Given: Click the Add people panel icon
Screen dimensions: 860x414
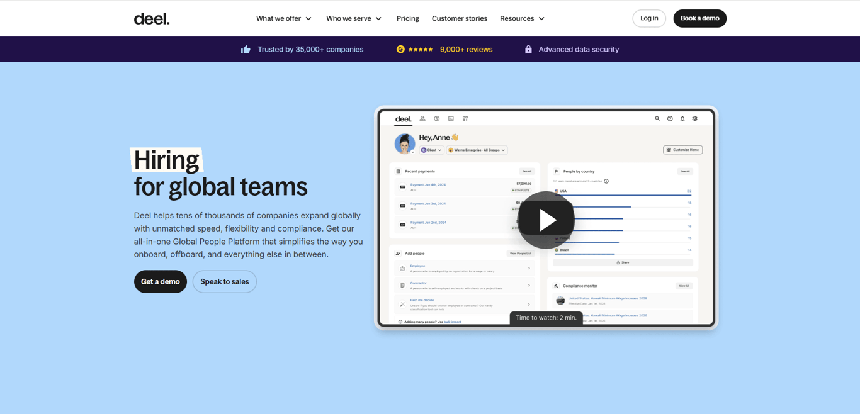Looking at the screenshot, I should pyautogui.click(x=398, y=254).
